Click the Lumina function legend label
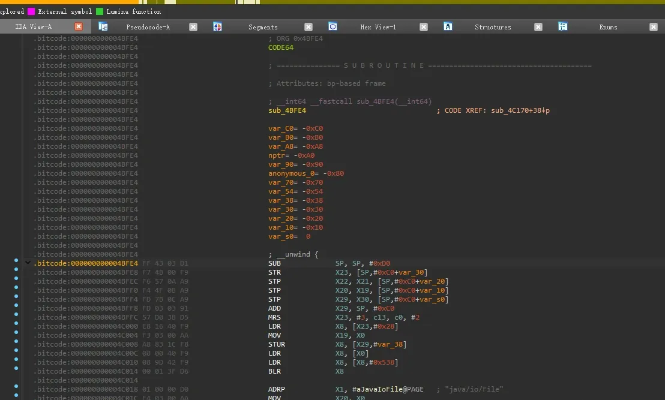 point(134,11)
